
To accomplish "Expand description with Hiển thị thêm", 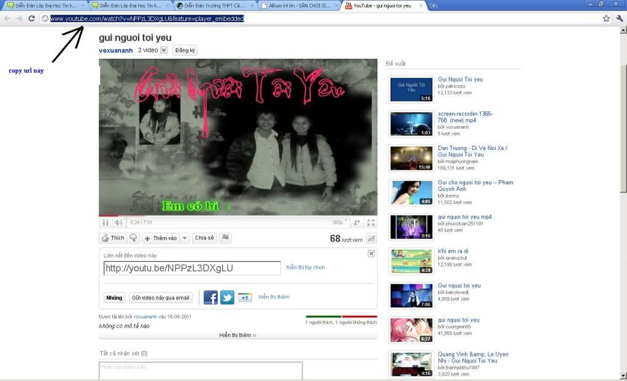I will click(237, 335).
